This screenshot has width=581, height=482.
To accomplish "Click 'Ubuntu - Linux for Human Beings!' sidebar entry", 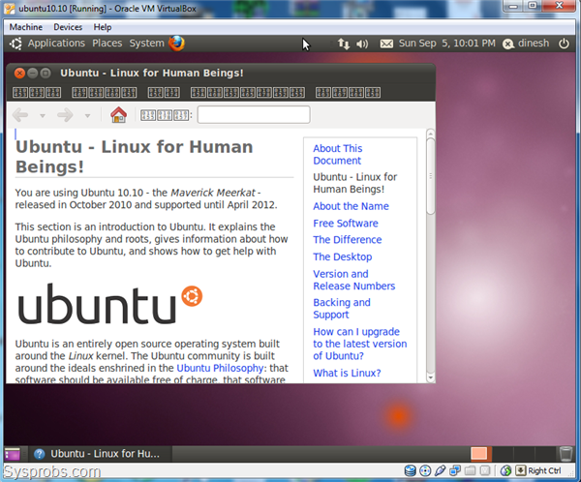I will click(x=354, y=183).
